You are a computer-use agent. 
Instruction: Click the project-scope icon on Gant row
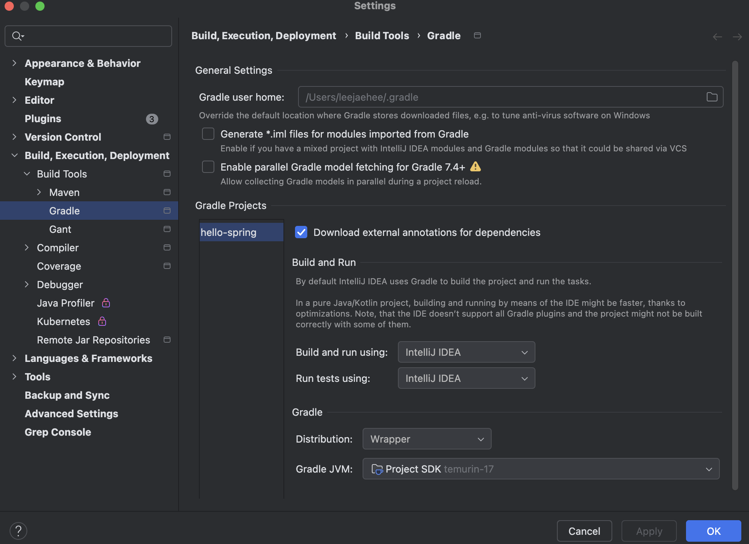pos(167,229)
